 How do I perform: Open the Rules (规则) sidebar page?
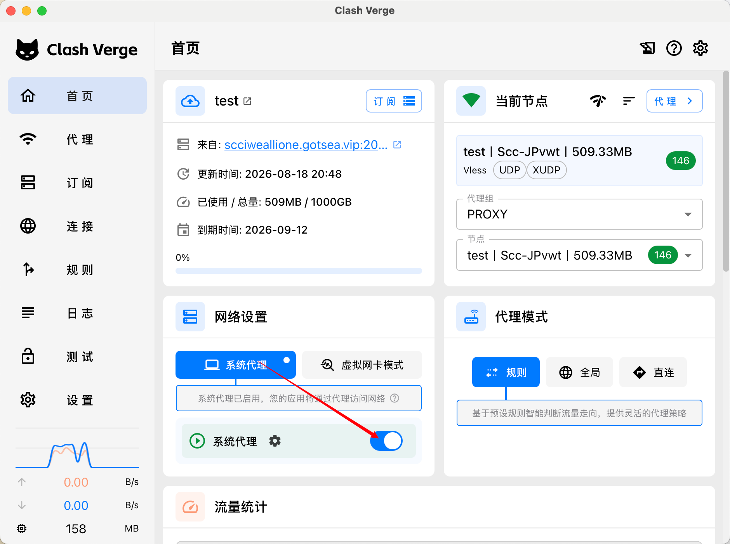[x=77, y=269]
